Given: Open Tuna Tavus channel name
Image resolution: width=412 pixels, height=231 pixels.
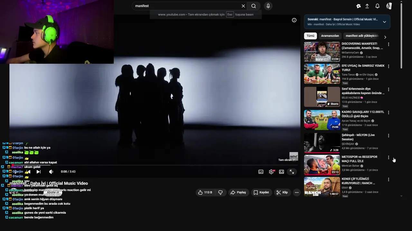Looking at the screenshot, I should click(348, 75).
